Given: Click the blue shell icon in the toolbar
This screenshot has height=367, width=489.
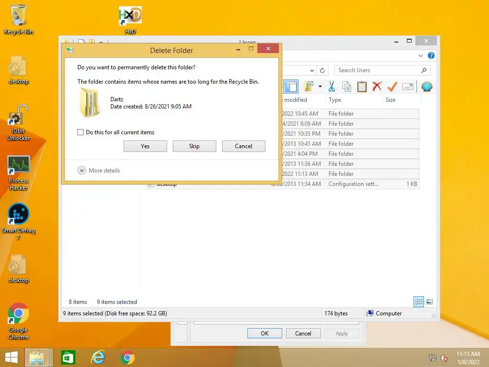Looking at the screenshot, I should [426, 86].
